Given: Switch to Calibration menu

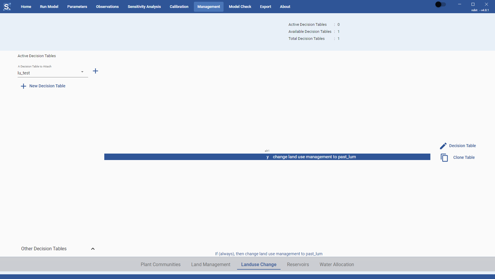Looking at the screenshot, I should pyautogui.click(x=179, y=7).
